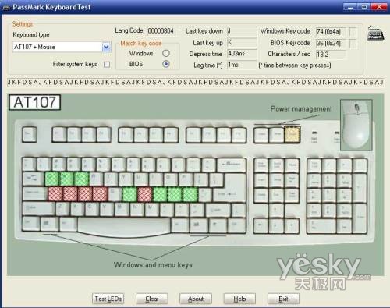
Task: Open the About dialog
Action: [196, 299]
